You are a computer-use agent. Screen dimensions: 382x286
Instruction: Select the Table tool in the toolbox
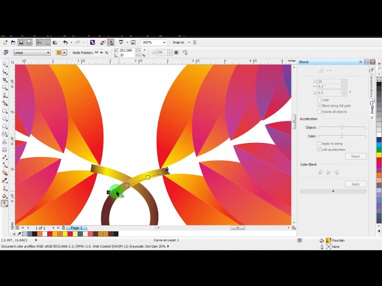point(5,150)
